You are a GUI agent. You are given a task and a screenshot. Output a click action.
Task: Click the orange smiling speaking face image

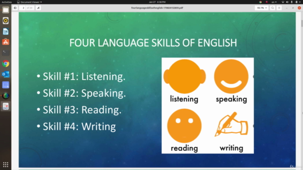tap(232, 76)
